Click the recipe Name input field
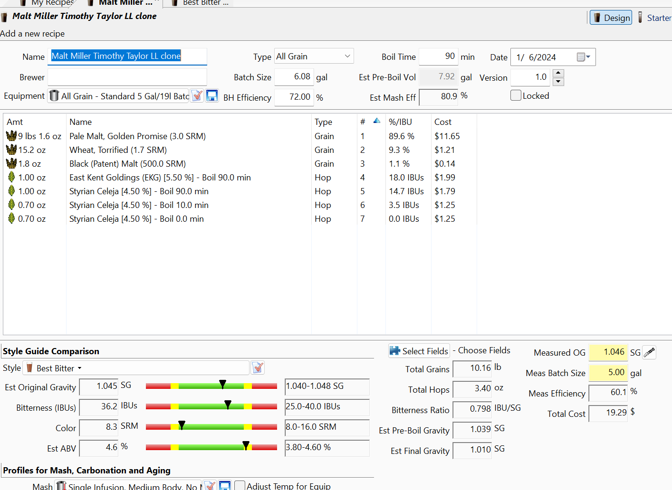Screen dimensions: 672x490 coord(127,56)
